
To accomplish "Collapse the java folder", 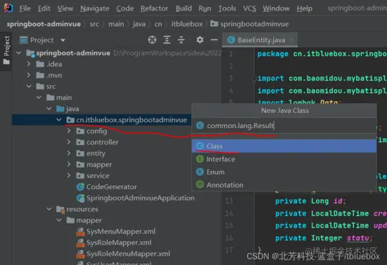I will coord(49,108).
